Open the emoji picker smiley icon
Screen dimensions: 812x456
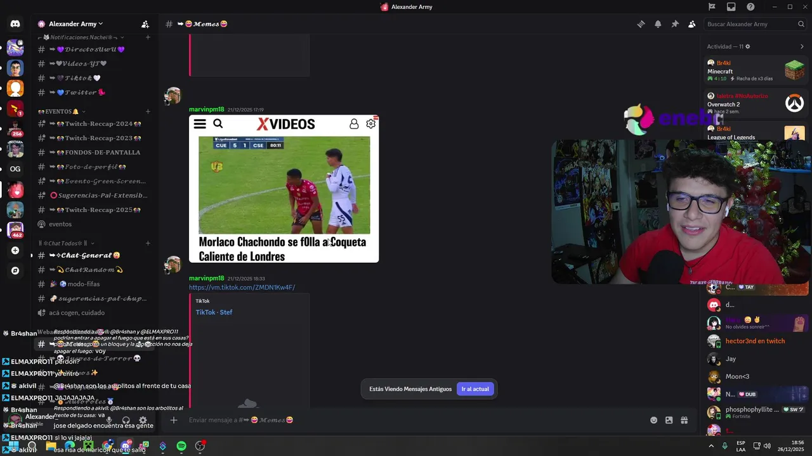click(653, 420)
